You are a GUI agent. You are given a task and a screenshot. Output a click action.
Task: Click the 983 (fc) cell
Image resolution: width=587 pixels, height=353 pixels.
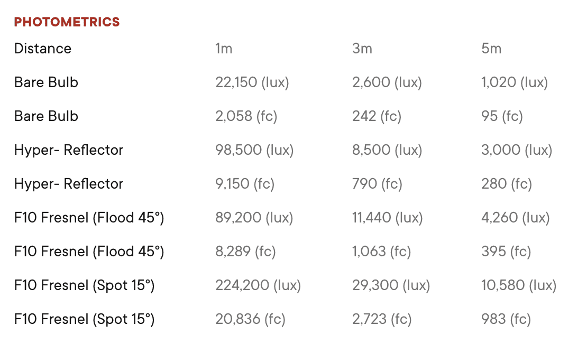coord(506,319)
